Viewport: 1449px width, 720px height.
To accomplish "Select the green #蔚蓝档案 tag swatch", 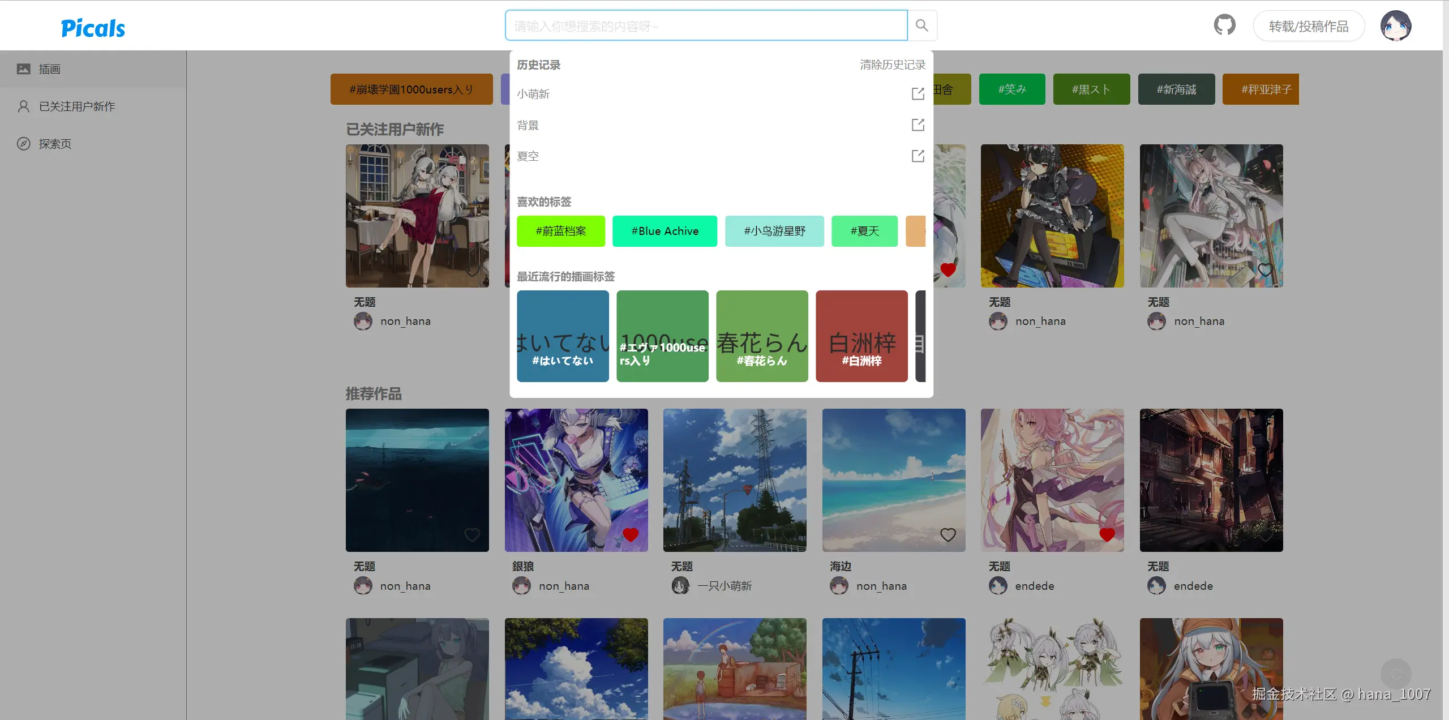I will pos(561,231).
